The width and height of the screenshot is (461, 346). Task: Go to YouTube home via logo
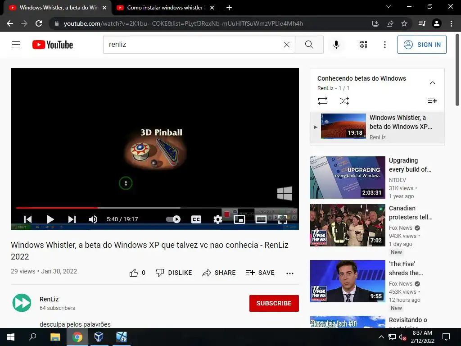[x=53, y=45]
